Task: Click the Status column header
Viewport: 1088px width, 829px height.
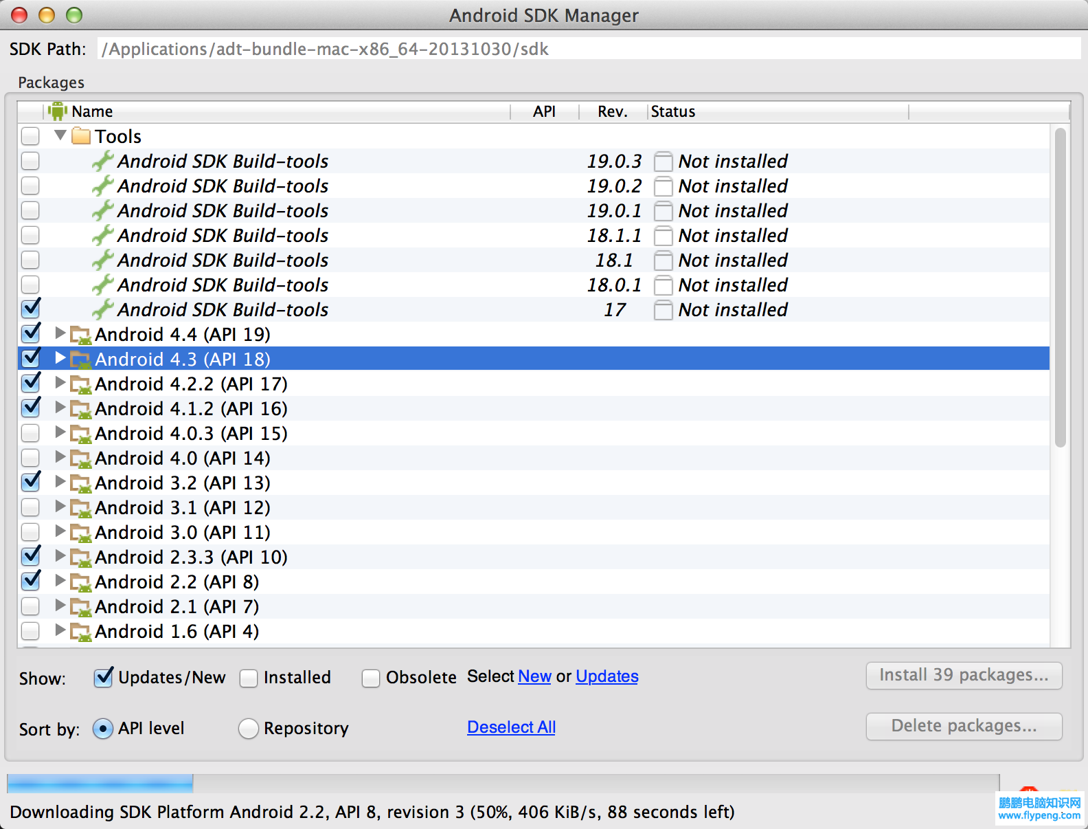Action: tap(778, 111)
